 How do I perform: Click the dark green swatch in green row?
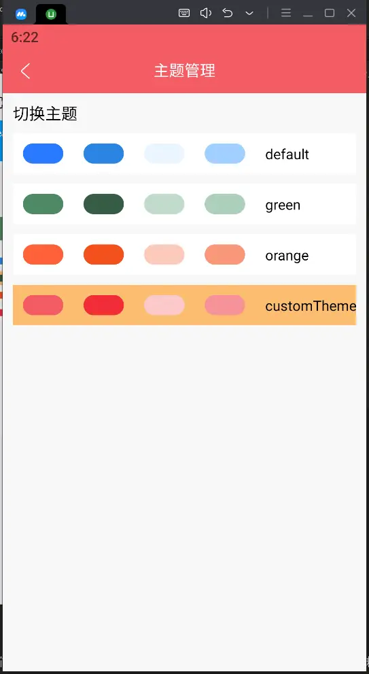(103, 204)
